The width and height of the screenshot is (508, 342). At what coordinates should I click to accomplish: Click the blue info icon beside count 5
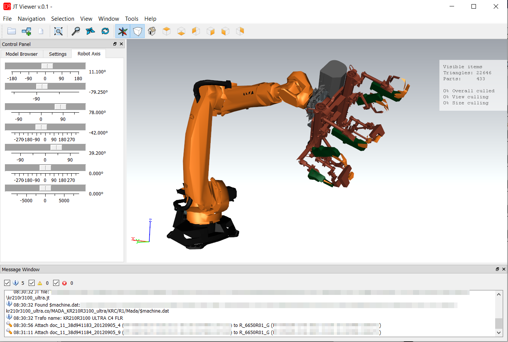(15, 283)
